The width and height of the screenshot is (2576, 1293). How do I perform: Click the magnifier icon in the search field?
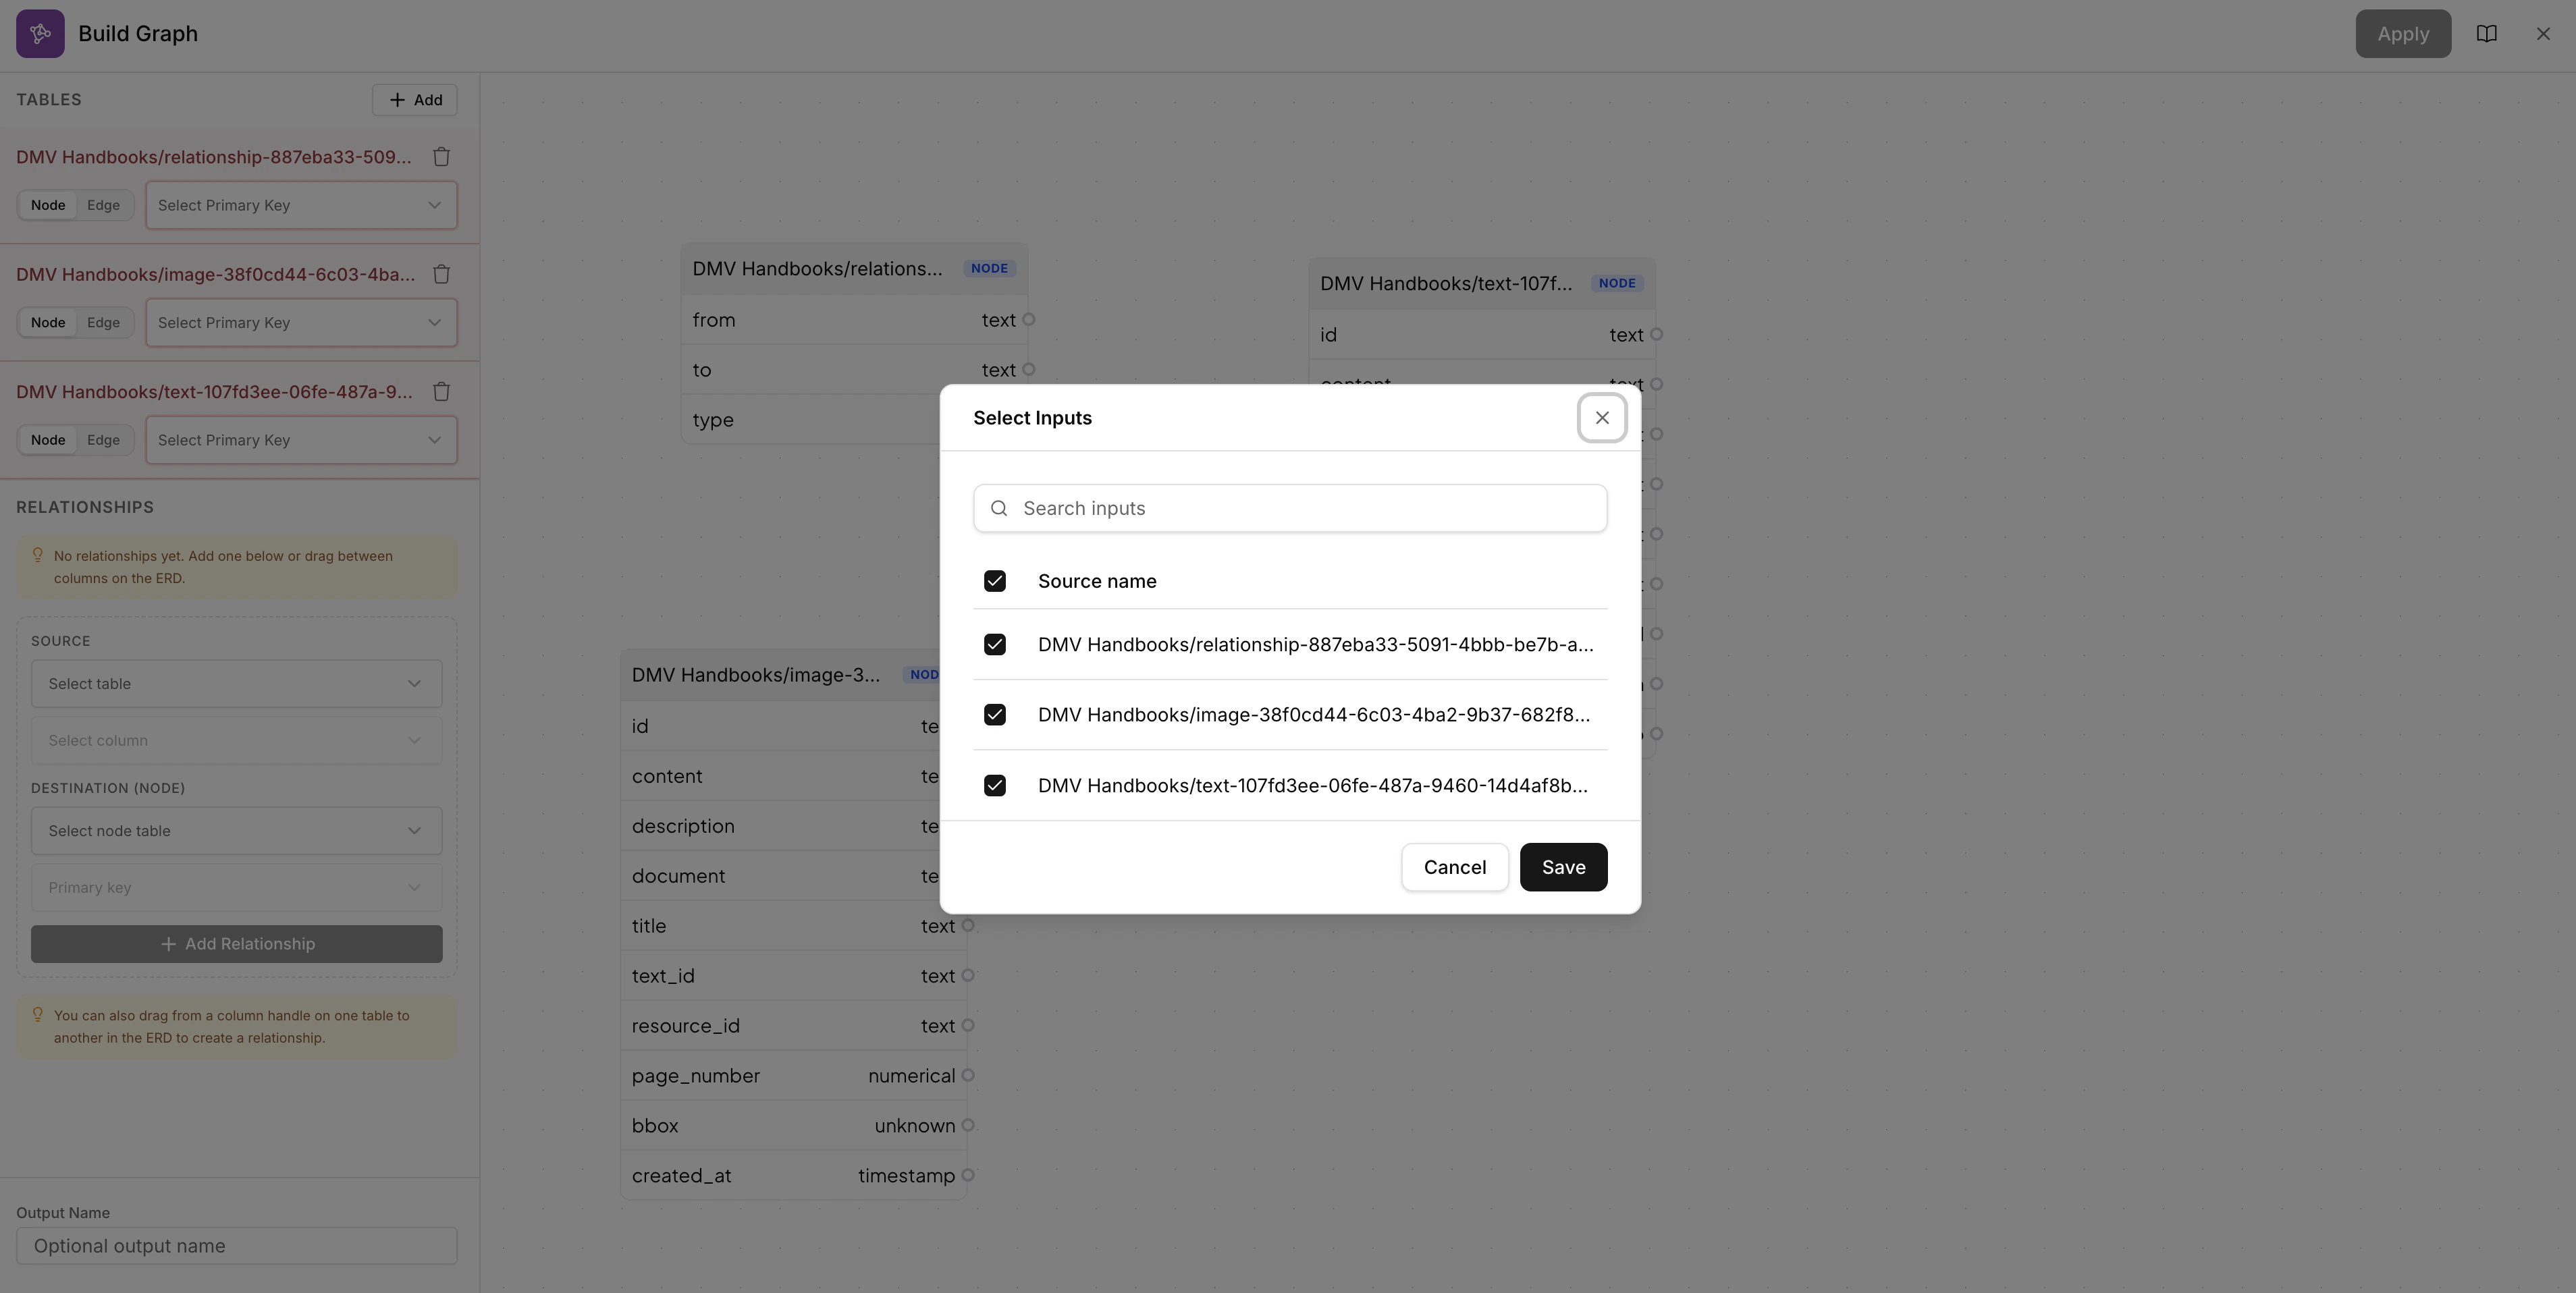[998, 508]
